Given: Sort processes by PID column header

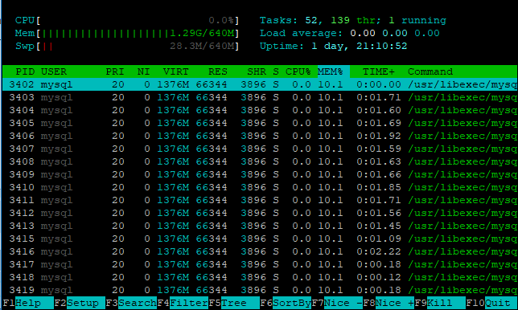Looking at the screenshot, I should pyautogui.click(x=25, y=71).
